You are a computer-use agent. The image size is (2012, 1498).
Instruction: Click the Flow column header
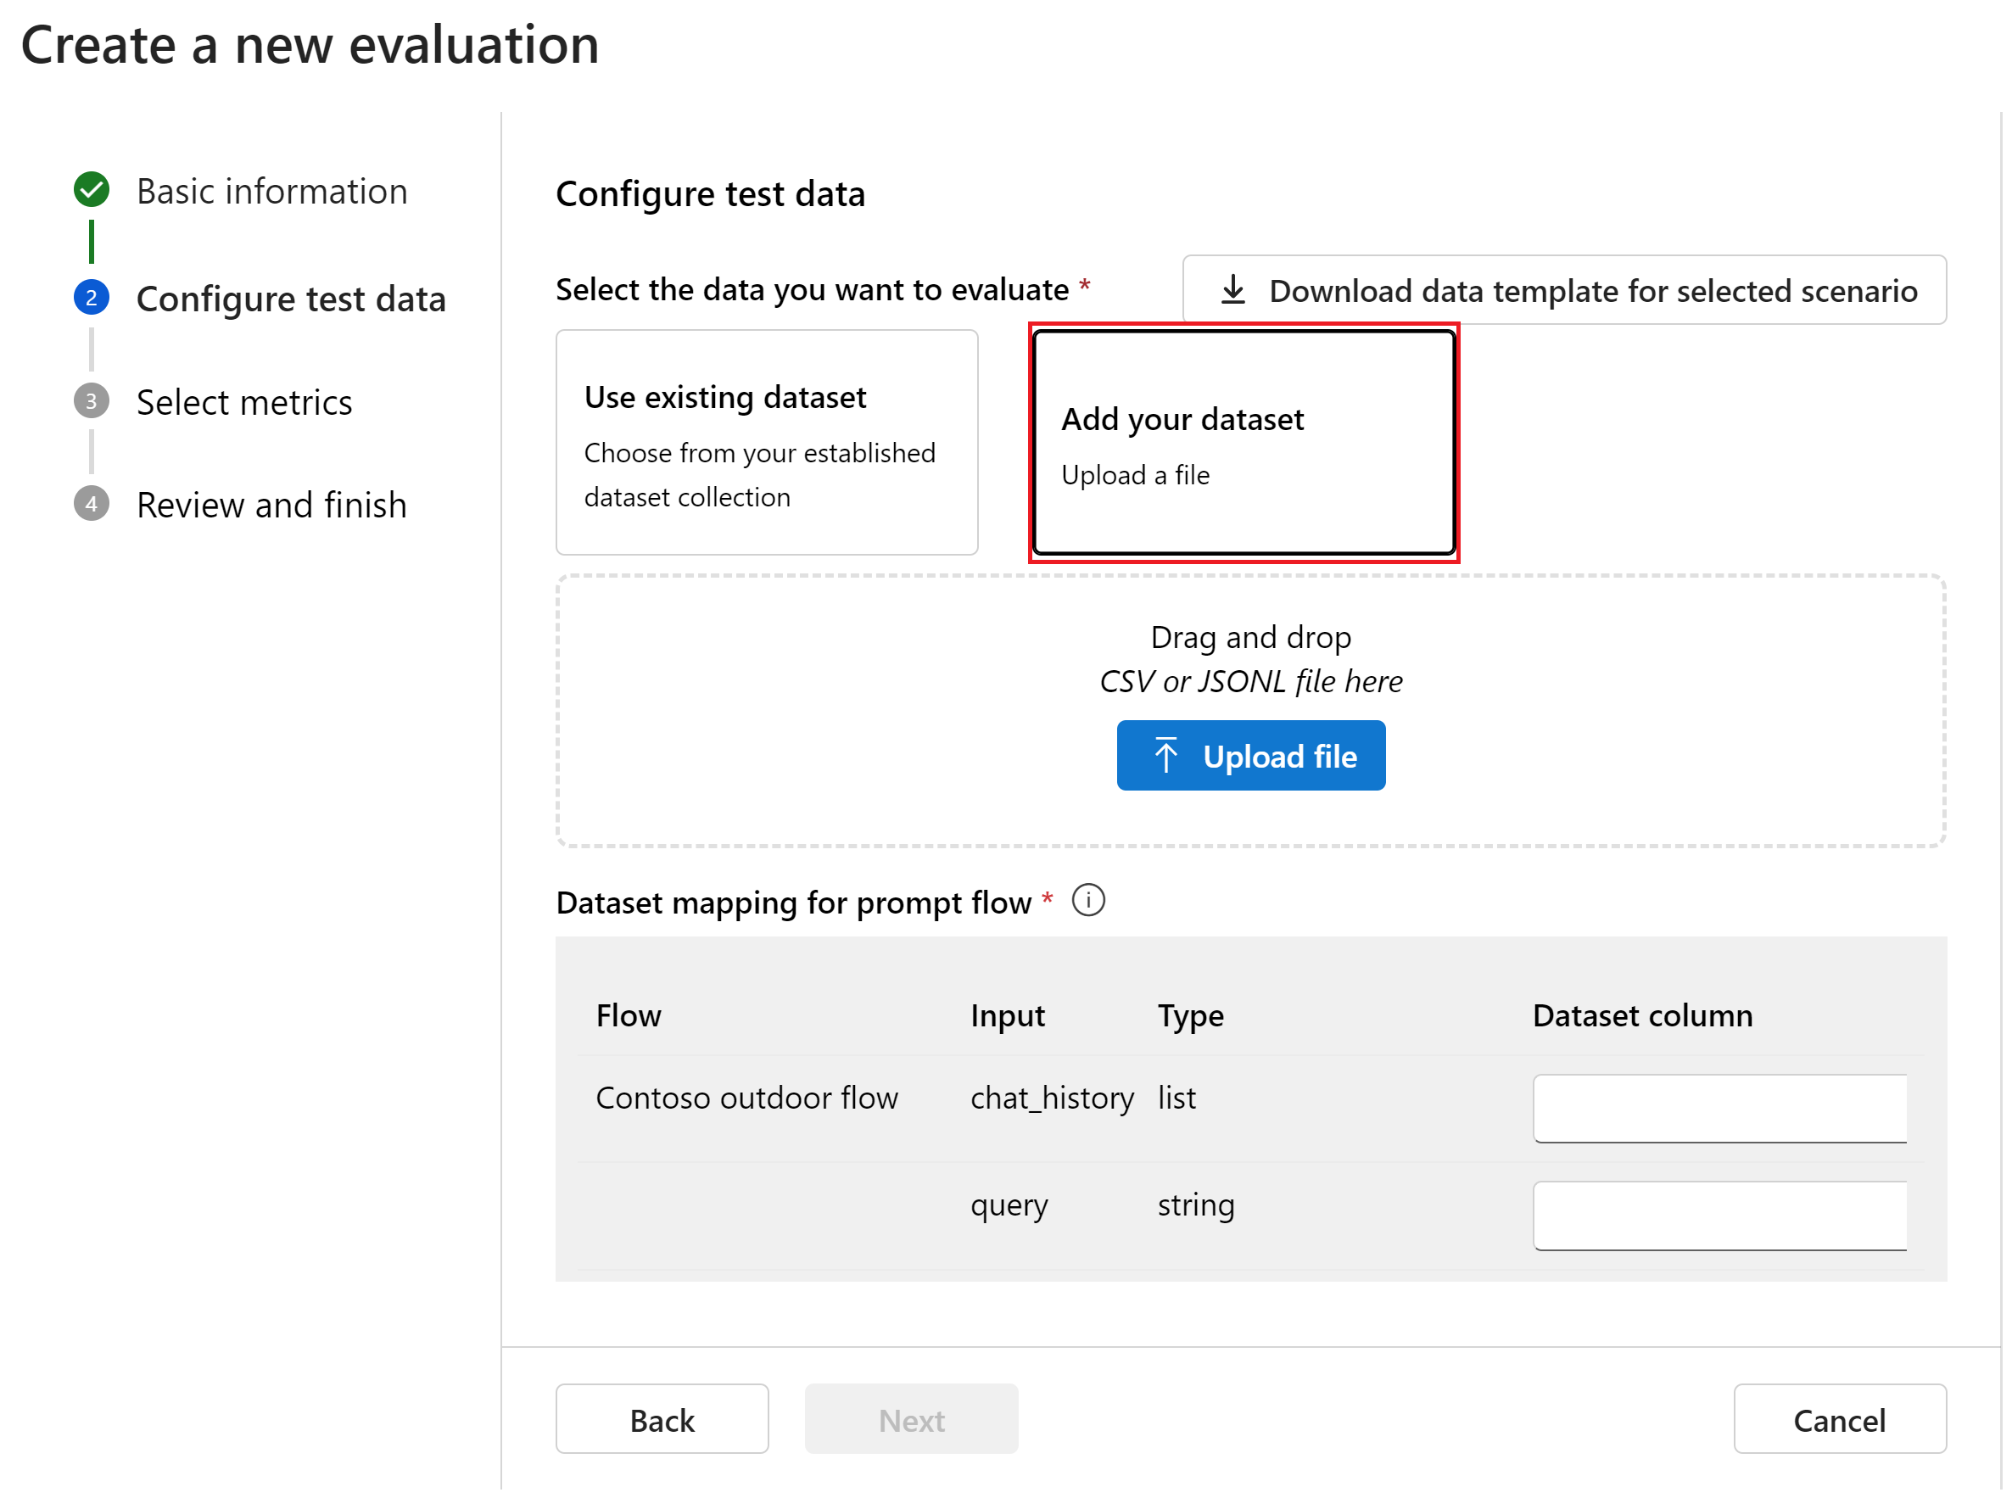tap(629, 1015)
